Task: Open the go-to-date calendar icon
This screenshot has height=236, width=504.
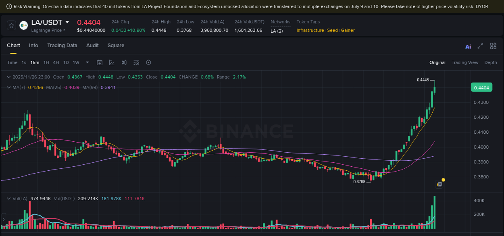Action: pyautogui.click(x=100, y=62)
